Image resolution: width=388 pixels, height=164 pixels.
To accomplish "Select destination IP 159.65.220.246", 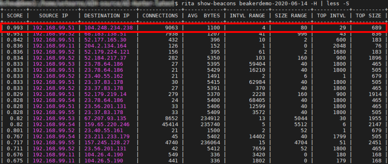I will (107, 124).
